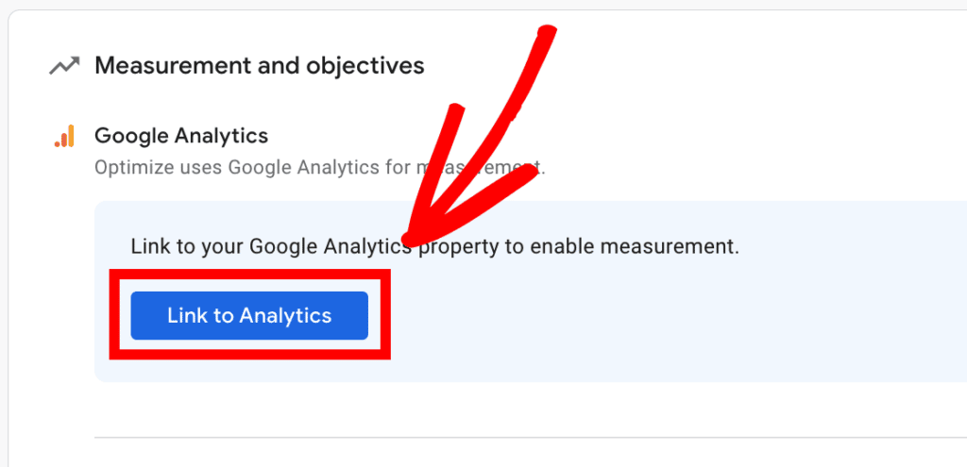Select the Google Analytics section title
This screenshot has width=967, height=467.
click(181, 136)
